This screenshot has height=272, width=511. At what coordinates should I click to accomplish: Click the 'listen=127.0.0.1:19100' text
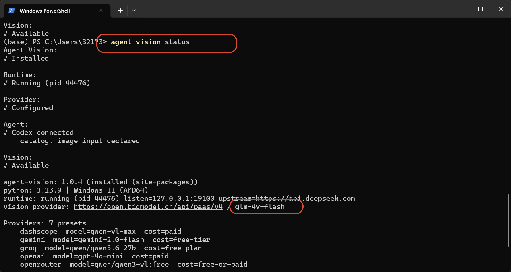click(169, 199)
